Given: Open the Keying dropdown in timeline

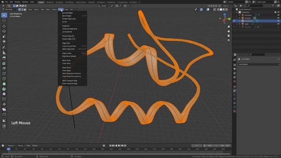Looking at the screenshot, I should tap(21, 146).
